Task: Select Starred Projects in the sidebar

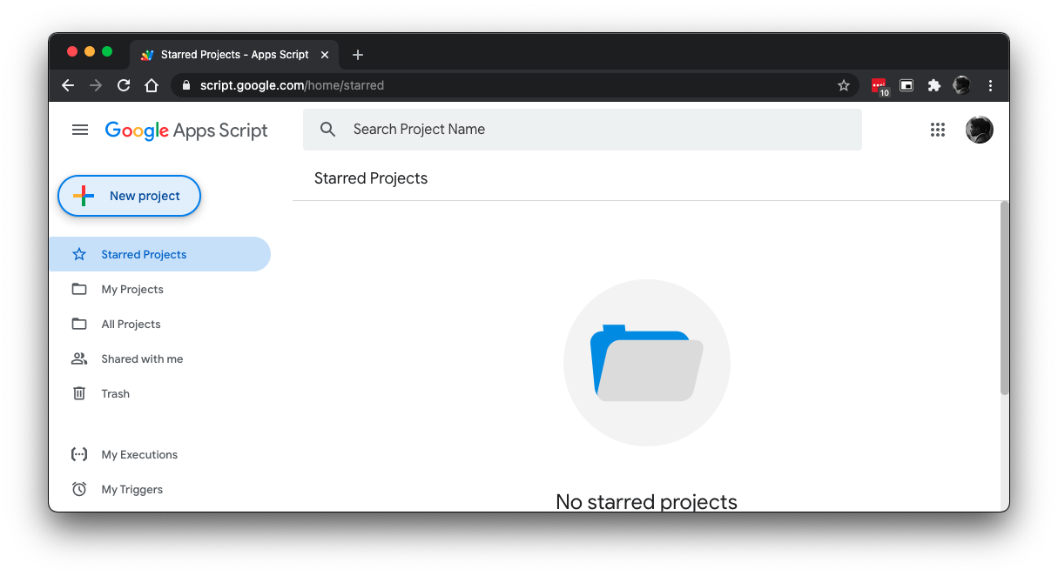Action: [x=144, y=254]
